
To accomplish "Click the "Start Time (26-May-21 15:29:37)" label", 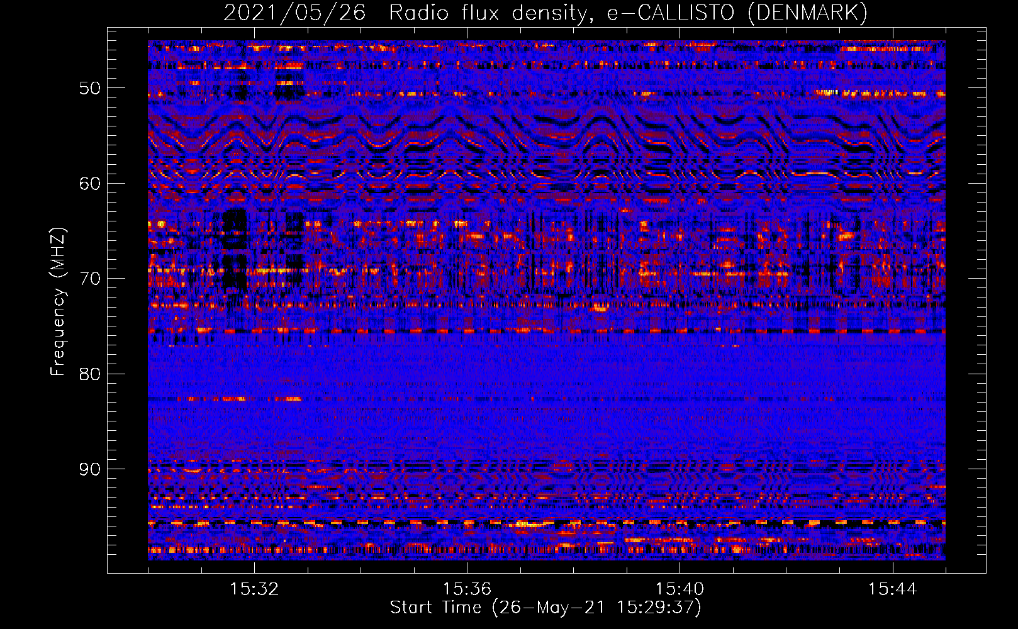I will (545, 608).
